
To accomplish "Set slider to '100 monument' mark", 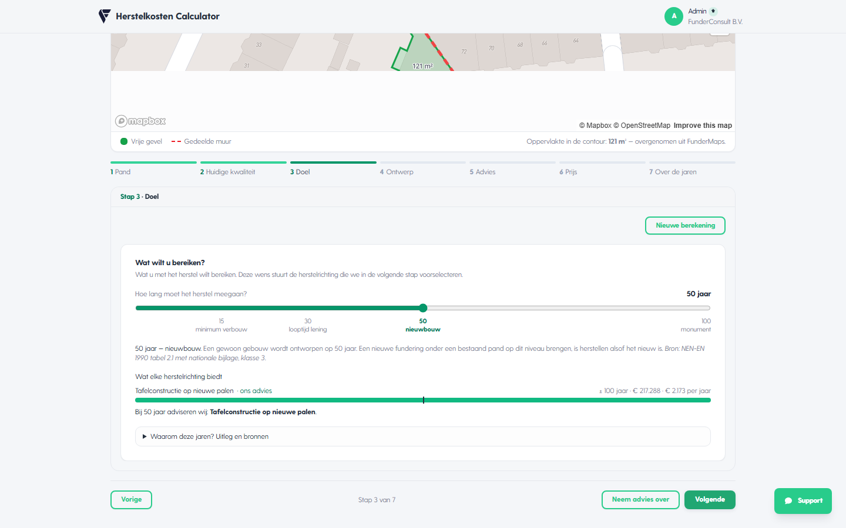I will [696, 325].
